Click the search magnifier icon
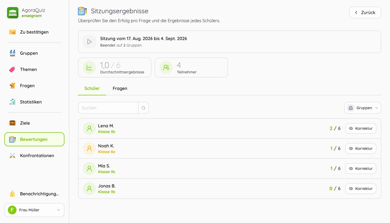This screenshot has height=223, width=390. 144,108
